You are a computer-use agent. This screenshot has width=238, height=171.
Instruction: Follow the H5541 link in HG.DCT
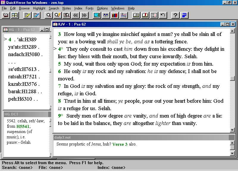(x=23, y=126)
